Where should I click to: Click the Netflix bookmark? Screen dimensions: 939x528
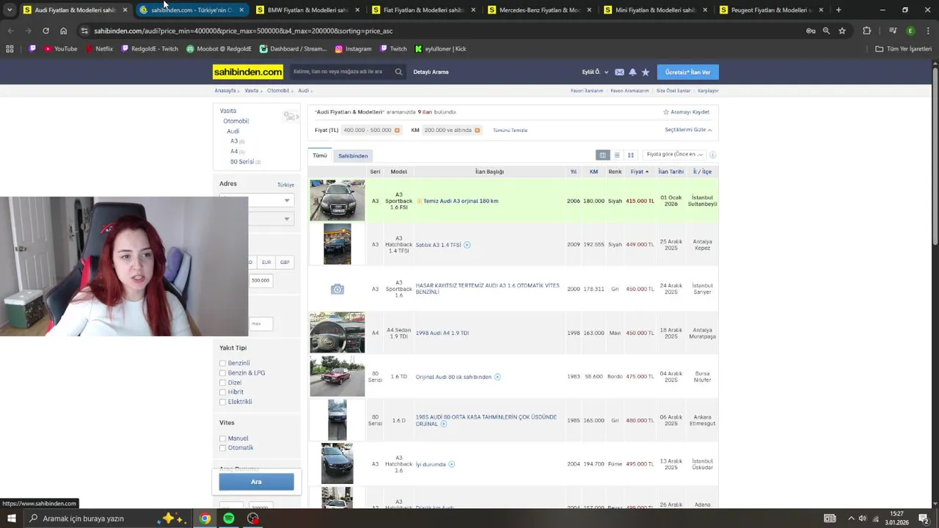pos(99,49)
